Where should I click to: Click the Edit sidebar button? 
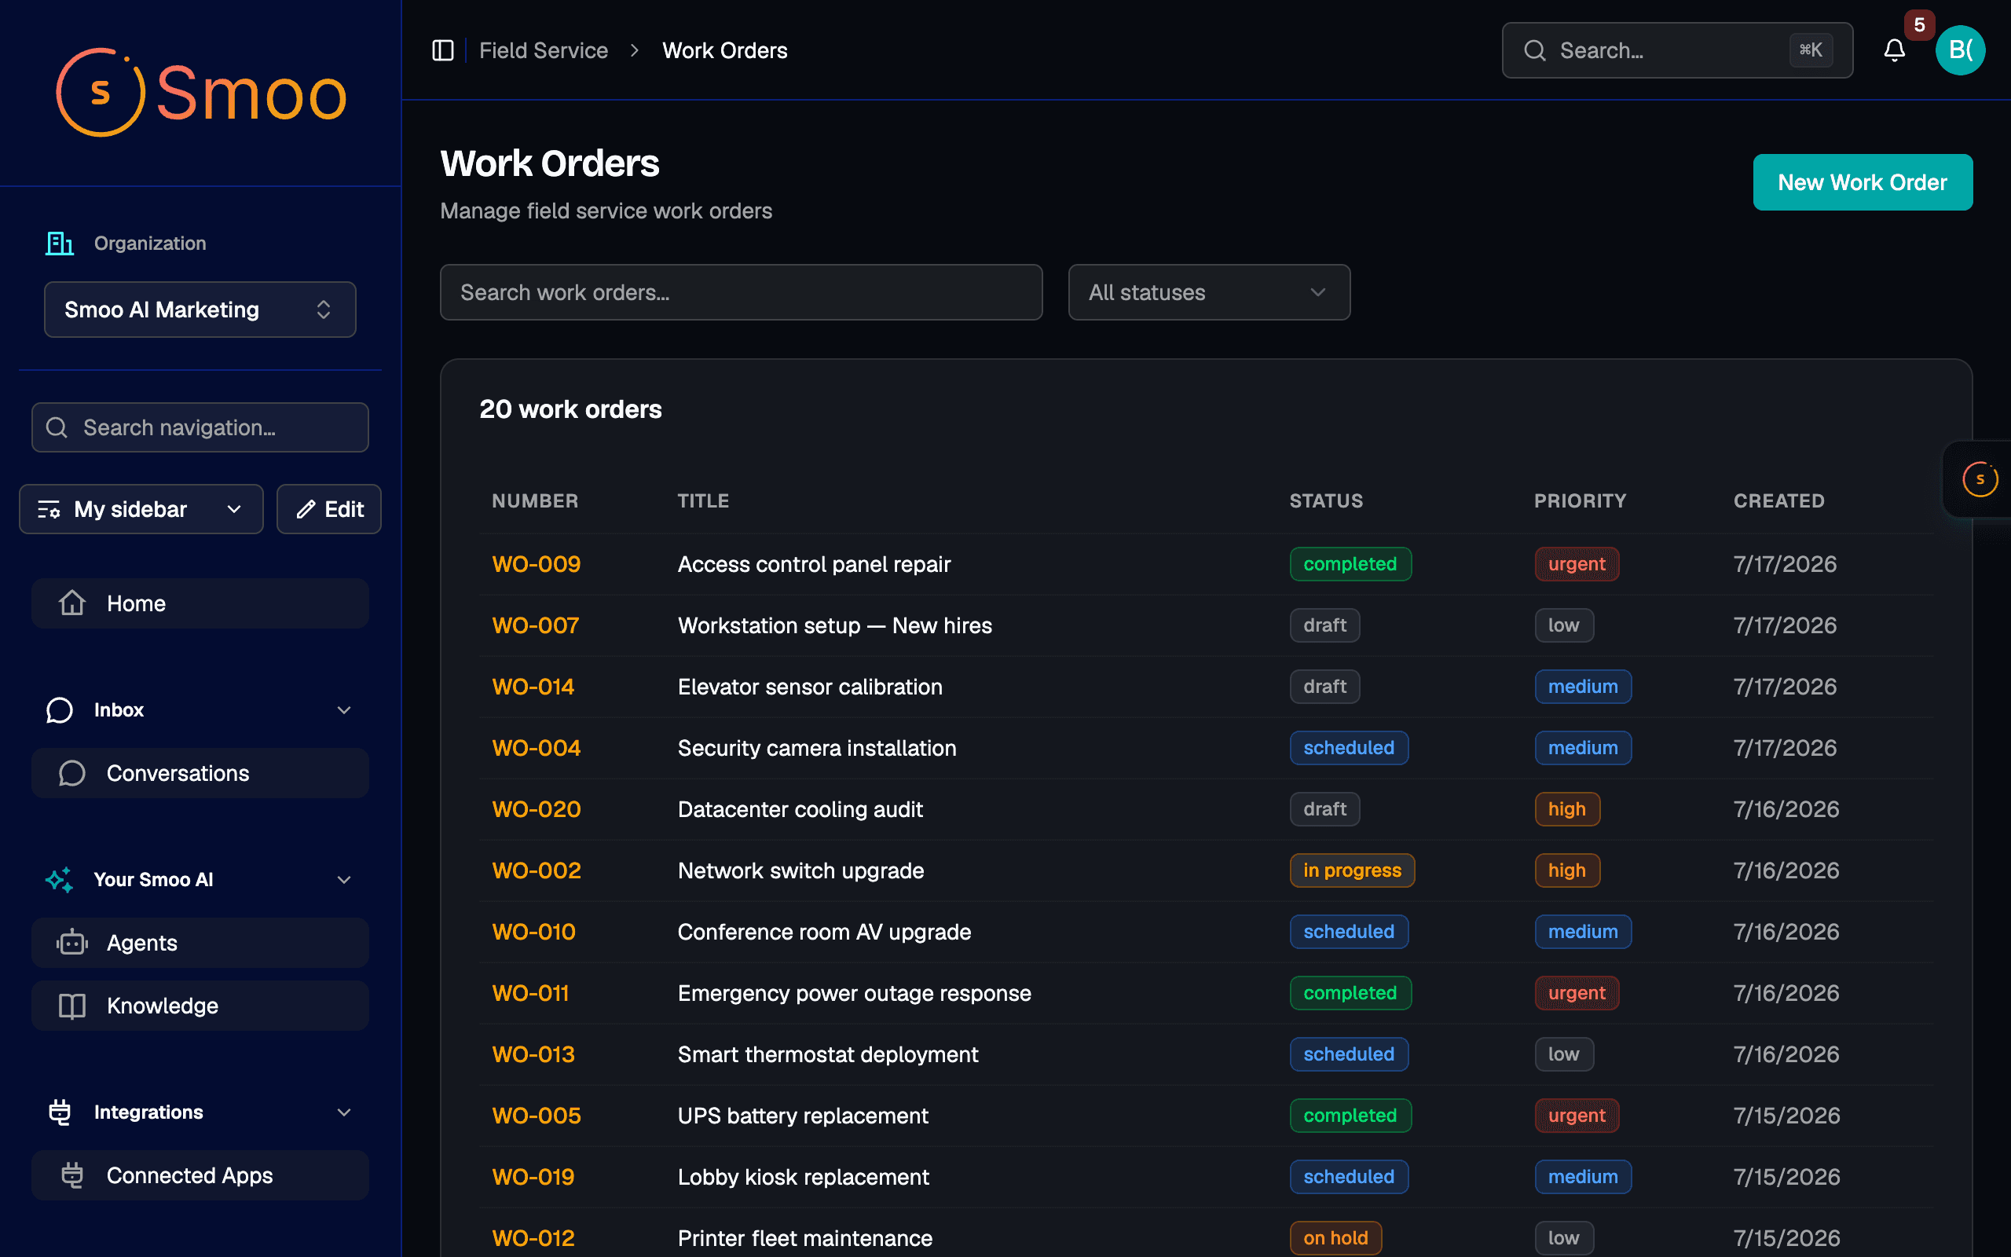point(329,509)
